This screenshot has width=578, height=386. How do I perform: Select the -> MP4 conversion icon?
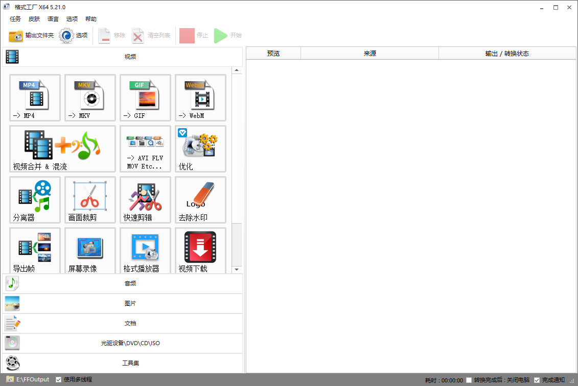[x=35, y=98]
